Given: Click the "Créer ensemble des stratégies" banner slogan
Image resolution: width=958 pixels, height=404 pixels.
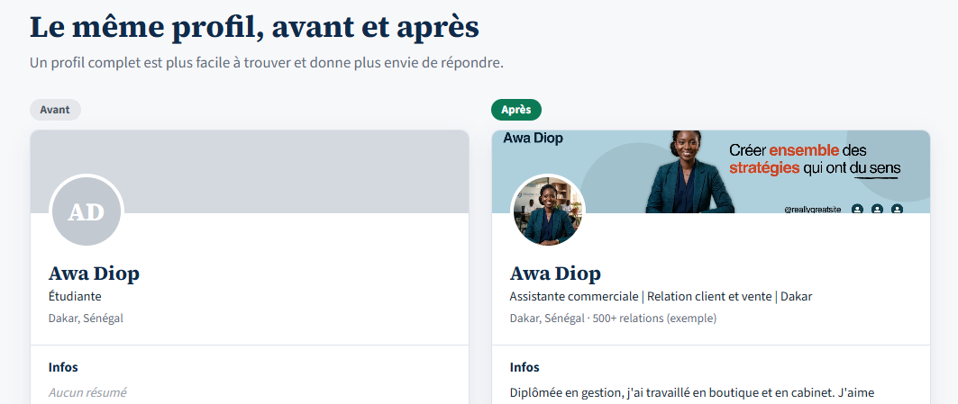Looking at the screenshot, I should (x=815, y=158).
